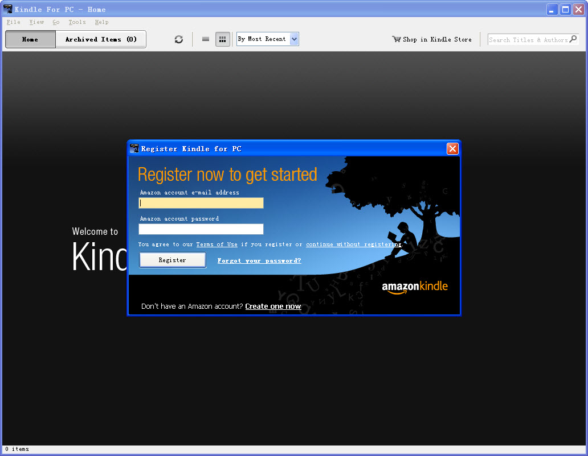Image resolution: width=588 pixels, height=456 pixels.
Task: Open the Terms of Use link
Action: click(x=217, y=244)
